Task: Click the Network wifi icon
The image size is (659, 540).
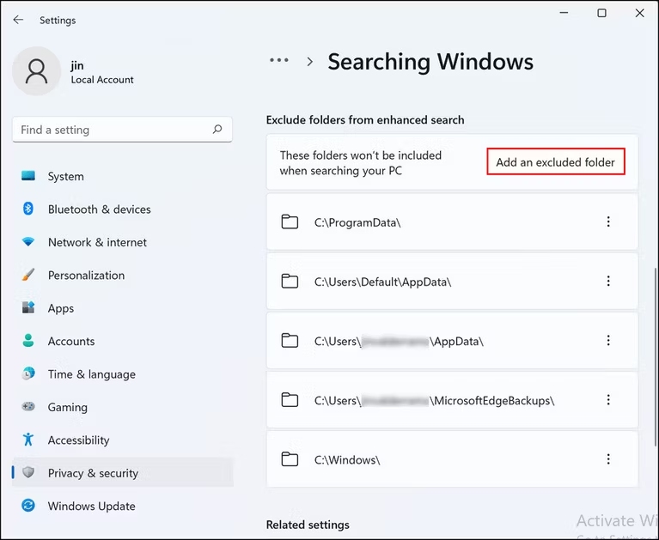Action: (x=28, y=241)
